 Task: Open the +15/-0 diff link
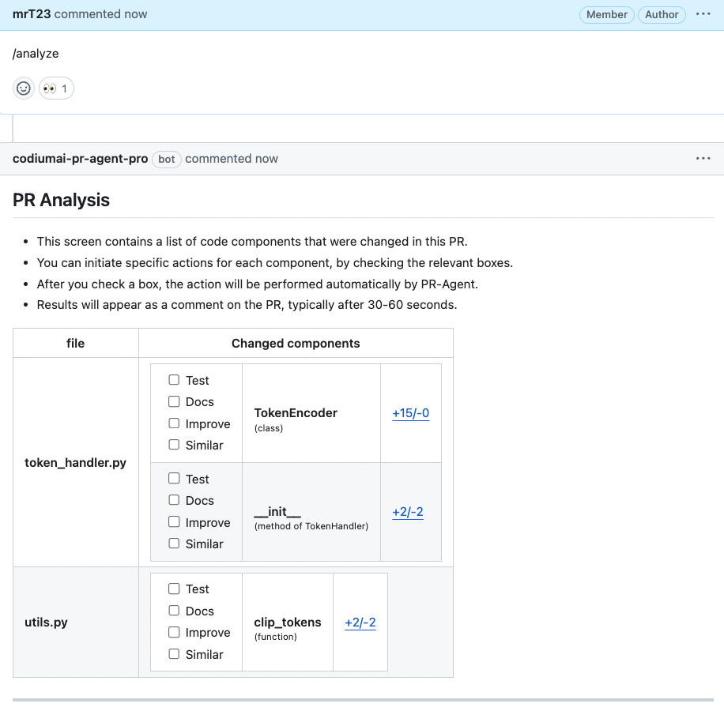[410, 413]
